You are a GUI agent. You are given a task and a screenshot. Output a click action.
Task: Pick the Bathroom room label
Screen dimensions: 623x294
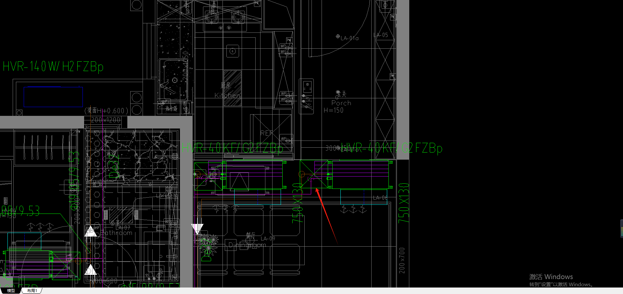coord(116,233)
